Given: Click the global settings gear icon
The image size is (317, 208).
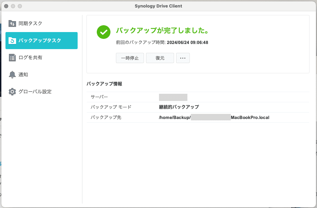Looking at the screenshot, I should (12, 92).
